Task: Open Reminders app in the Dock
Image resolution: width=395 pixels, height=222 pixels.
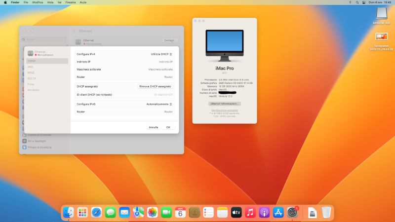Action: 208,213
